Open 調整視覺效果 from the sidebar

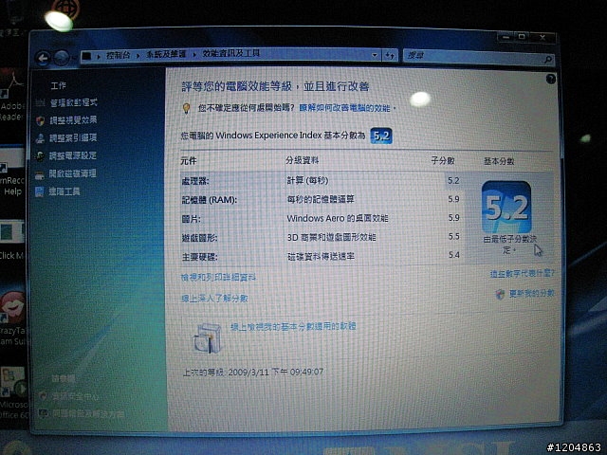coord(73,120)
